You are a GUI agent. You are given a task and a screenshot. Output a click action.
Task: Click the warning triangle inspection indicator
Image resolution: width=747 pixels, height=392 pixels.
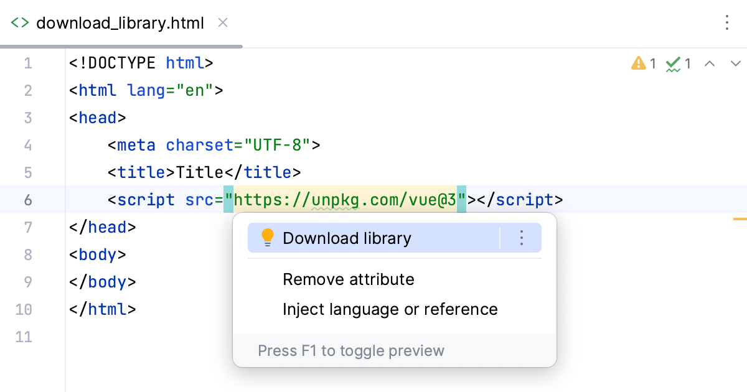(638, 63)
